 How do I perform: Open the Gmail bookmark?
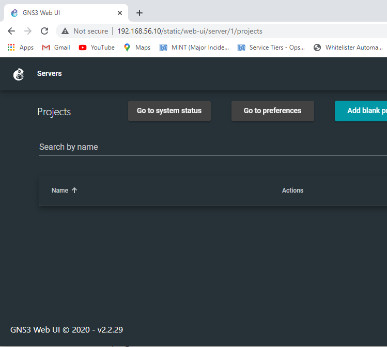(56, 48)
